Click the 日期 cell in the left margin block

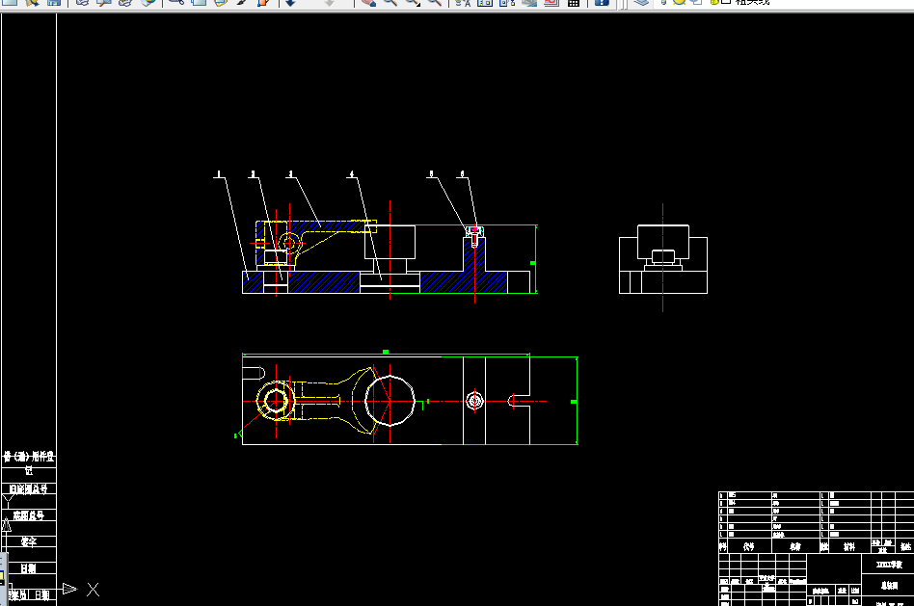click(x=29, y=568)
